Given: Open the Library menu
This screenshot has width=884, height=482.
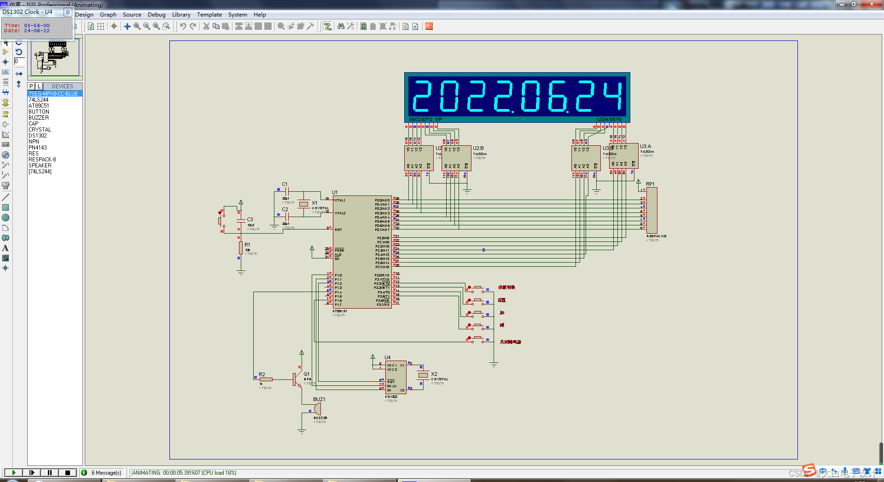Looking at the screenshot, I should 181,15.
